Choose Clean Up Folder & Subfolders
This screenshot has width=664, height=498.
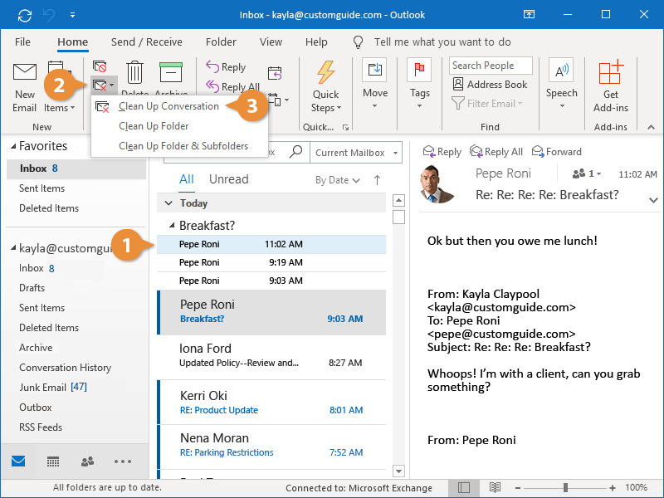tap(179, 146)
